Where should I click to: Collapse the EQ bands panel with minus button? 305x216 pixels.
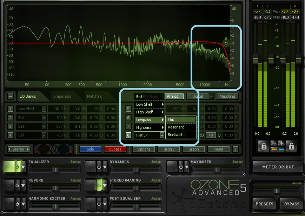tap(11, 96)
